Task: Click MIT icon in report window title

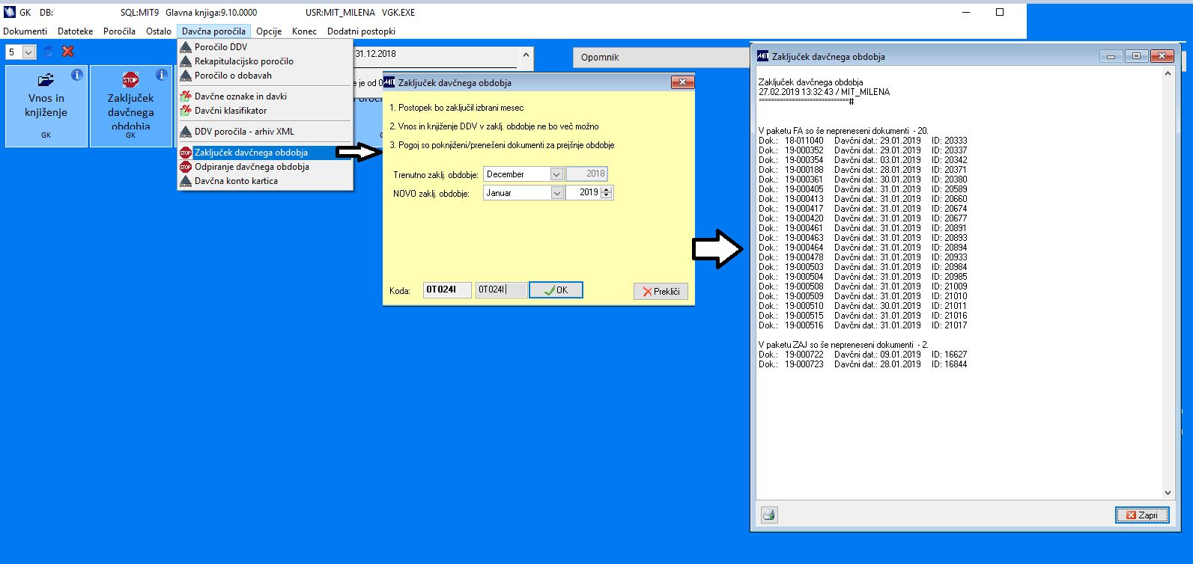Action: click(x=762, y=56)
